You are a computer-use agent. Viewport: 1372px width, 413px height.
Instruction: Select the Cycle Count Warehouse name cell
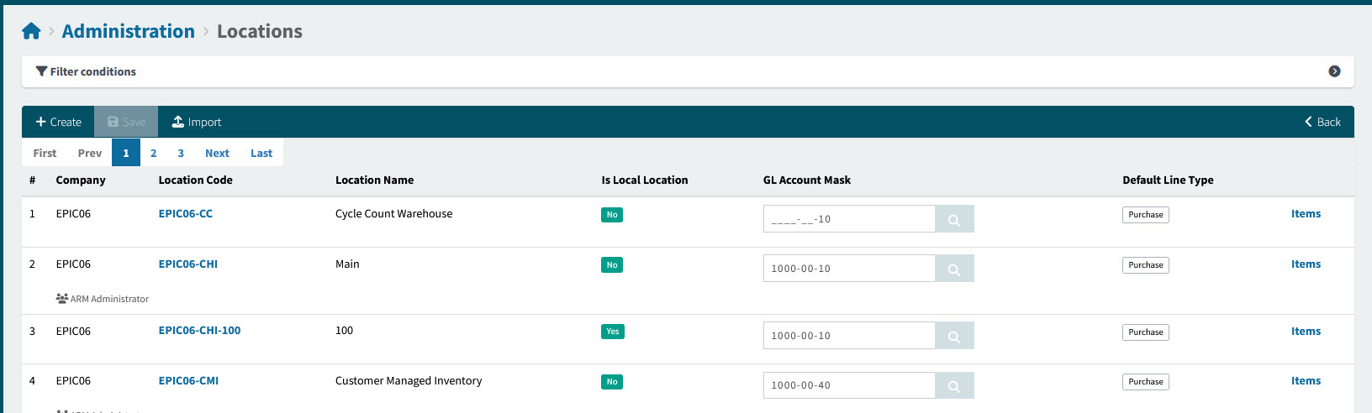393,214
